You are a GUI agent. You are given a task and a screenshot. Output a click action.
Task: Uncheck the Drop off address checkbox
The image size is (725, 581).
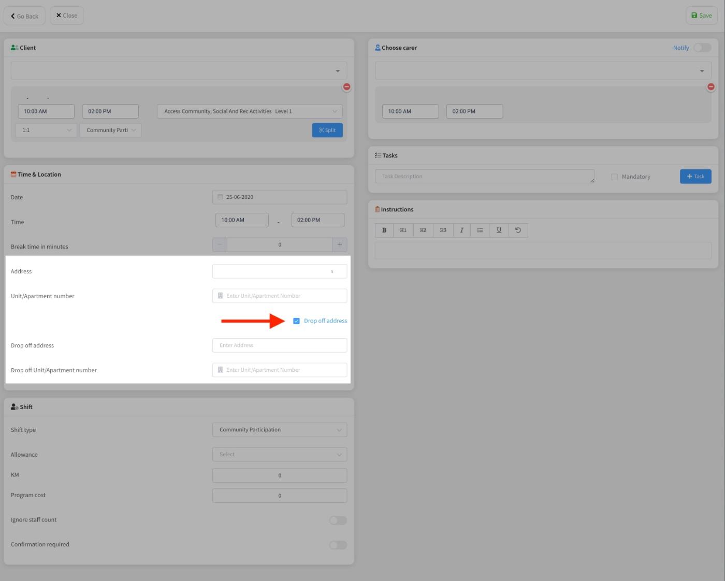tap(297, 321)
